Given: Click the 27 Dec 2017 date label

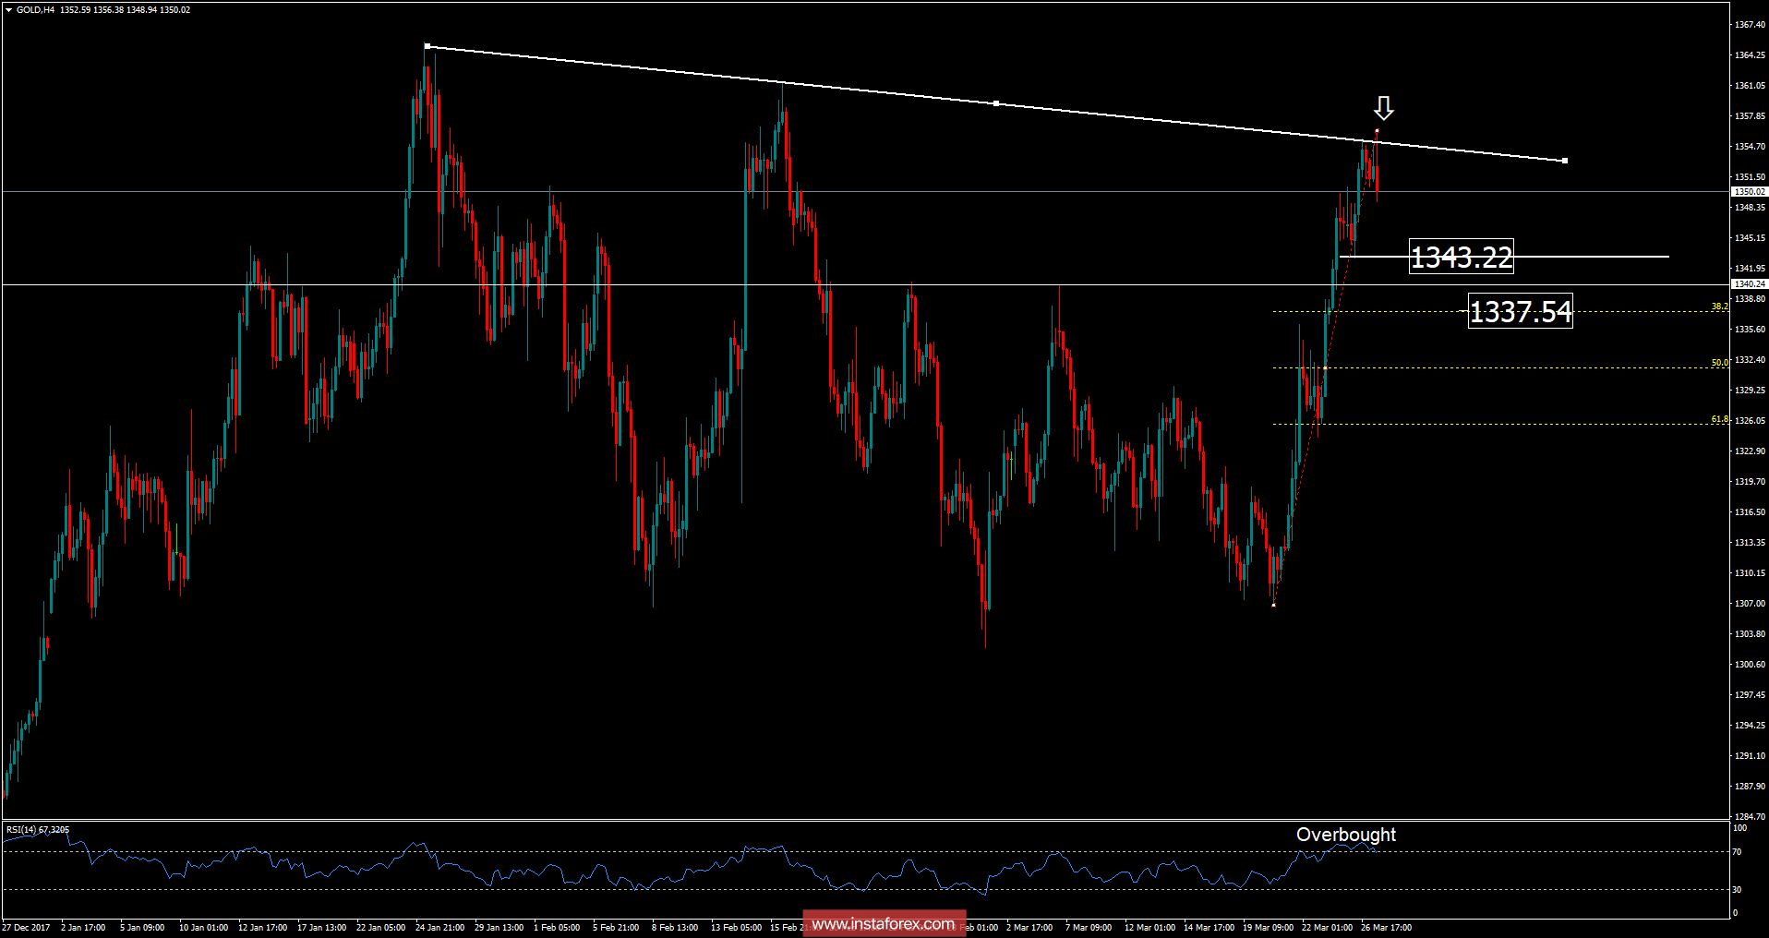Looking at the screenshot, I should (26, 928).
